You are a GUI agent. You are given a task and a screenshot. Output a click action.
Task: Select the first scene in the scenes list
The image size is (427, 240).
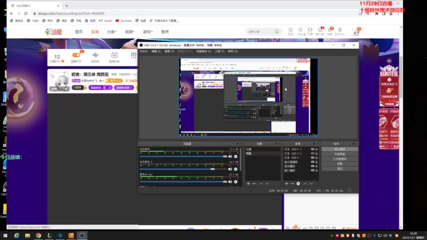click(x=263, y=149)
